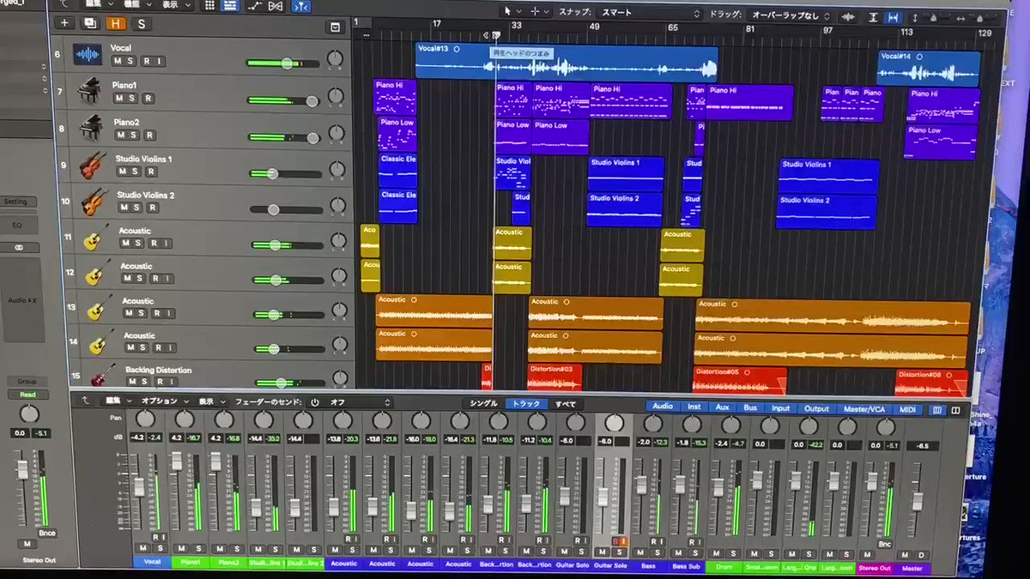Click the Backing Distortion electric guitar icon
Image resolution: width=1030 pixels, height=579 pixels.
[104, 376]
